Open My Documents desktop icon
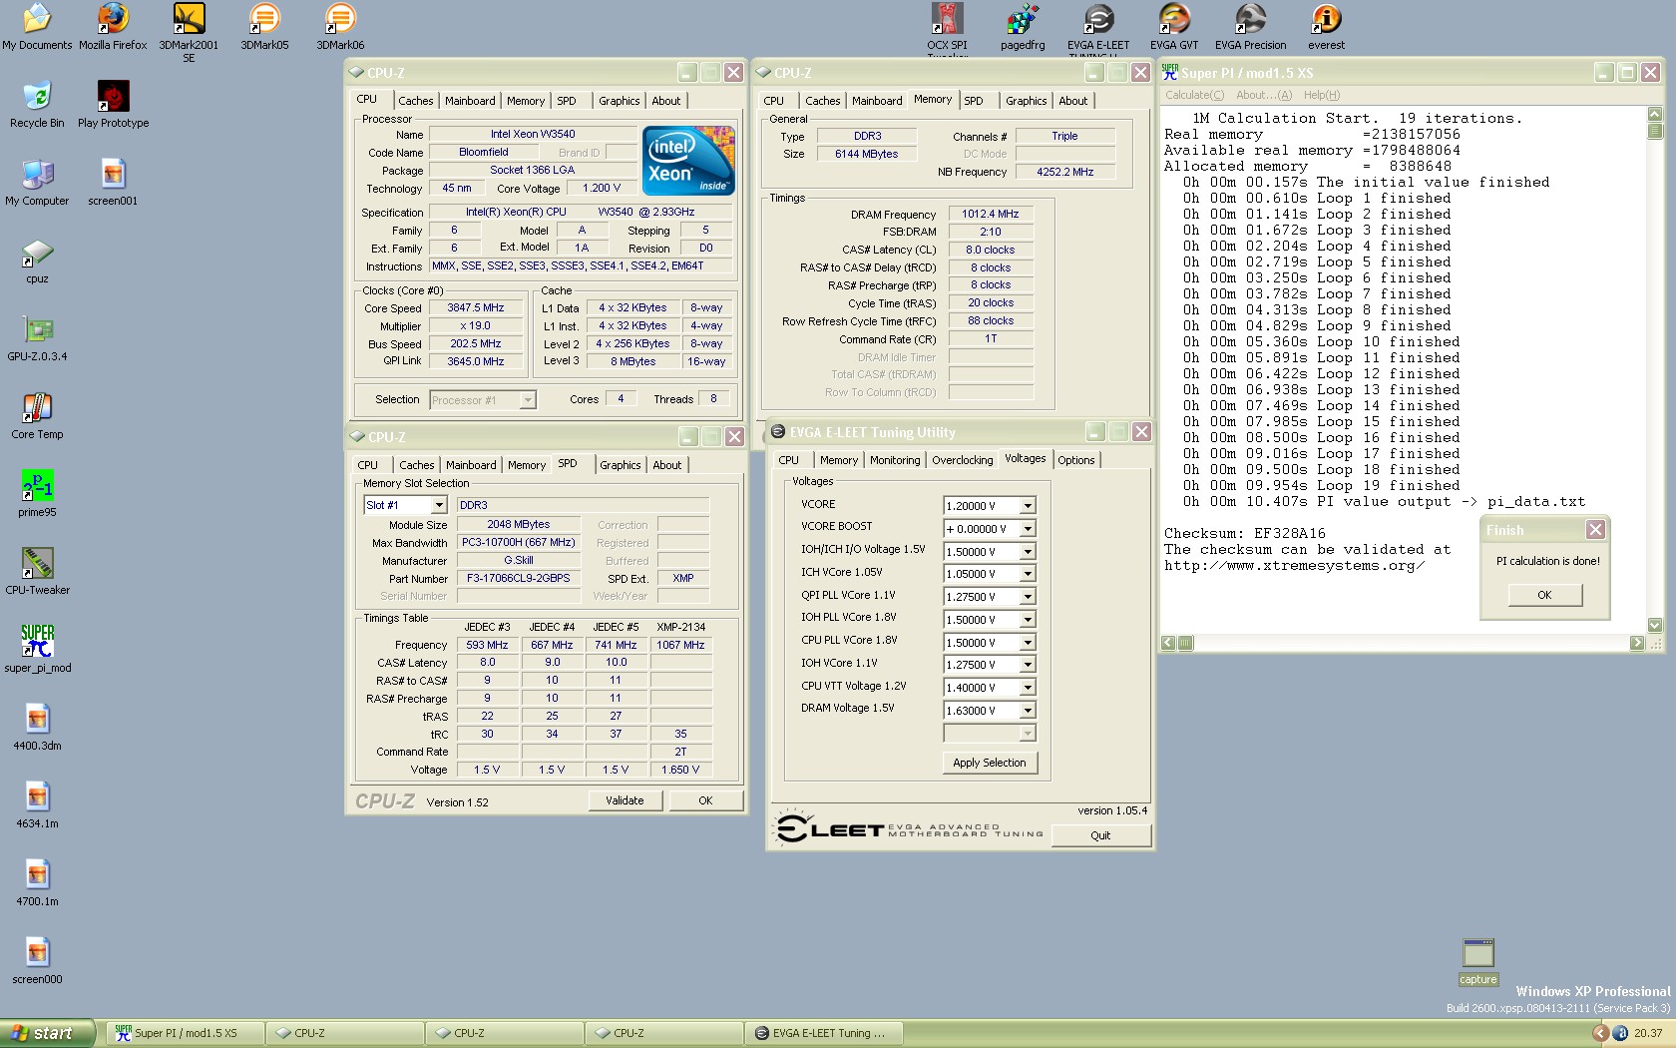 pos(37,27)
